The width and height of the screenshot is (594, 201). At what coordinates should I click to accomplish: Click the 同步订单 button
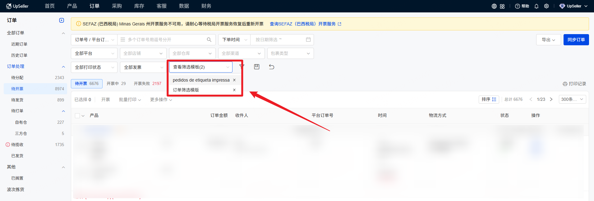(576, 40)
